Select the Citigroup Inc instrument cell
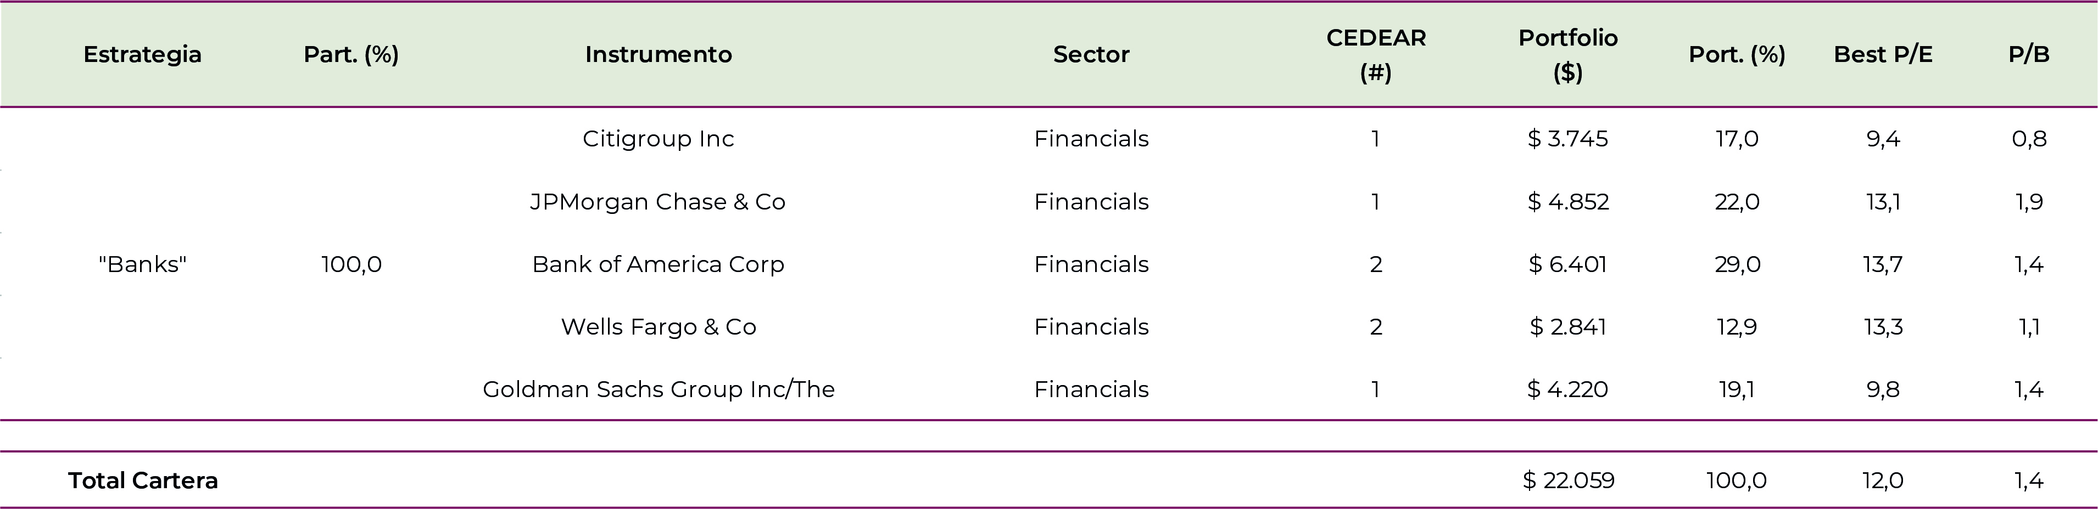 click(658, 139)
